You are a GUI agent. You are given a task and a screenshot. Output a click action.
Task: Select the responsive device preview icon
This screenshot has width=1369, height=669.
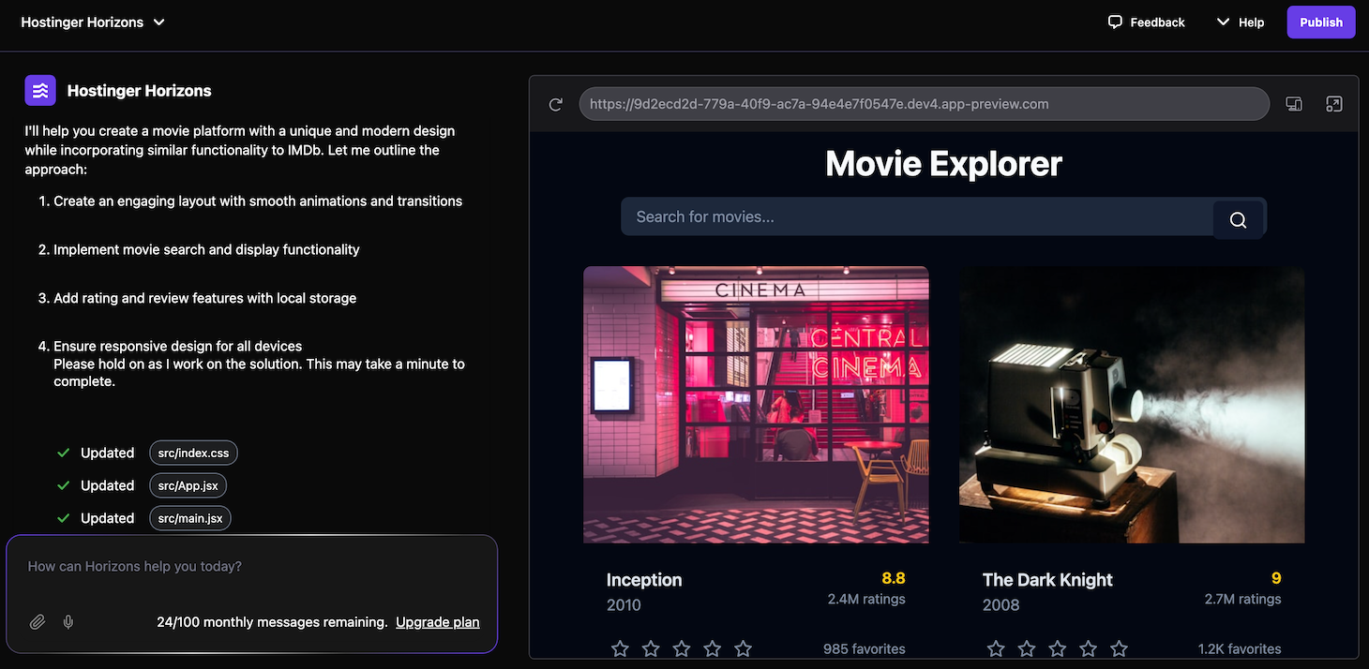pos(1294,104)
